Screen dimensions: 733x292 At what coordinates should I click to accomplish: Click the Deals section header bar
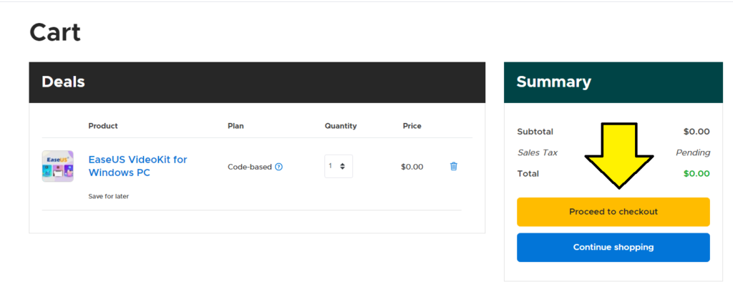[x=257, y=82]
